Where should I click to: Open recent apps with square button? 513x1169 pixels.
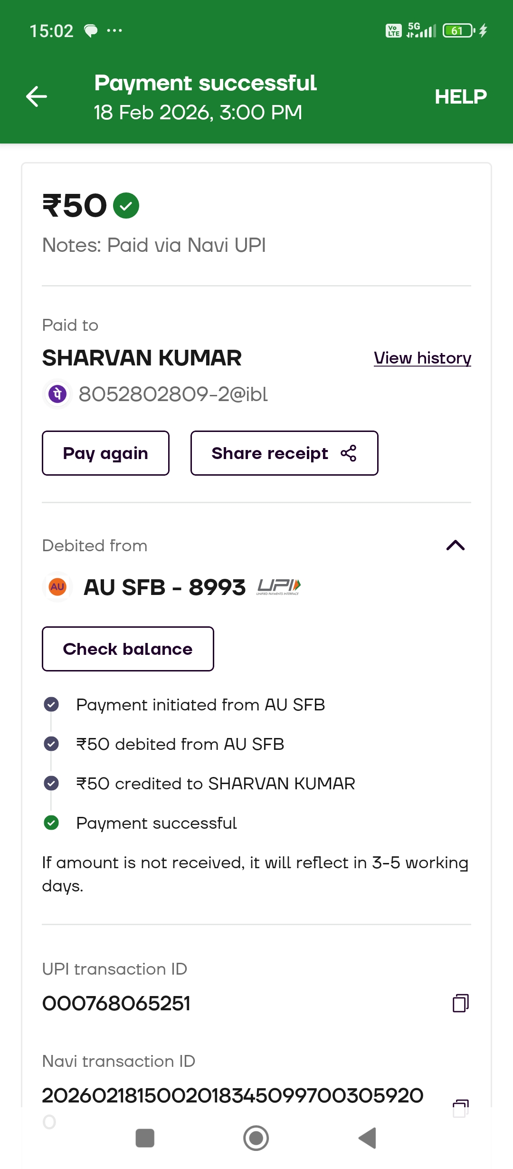(145, 1138)
